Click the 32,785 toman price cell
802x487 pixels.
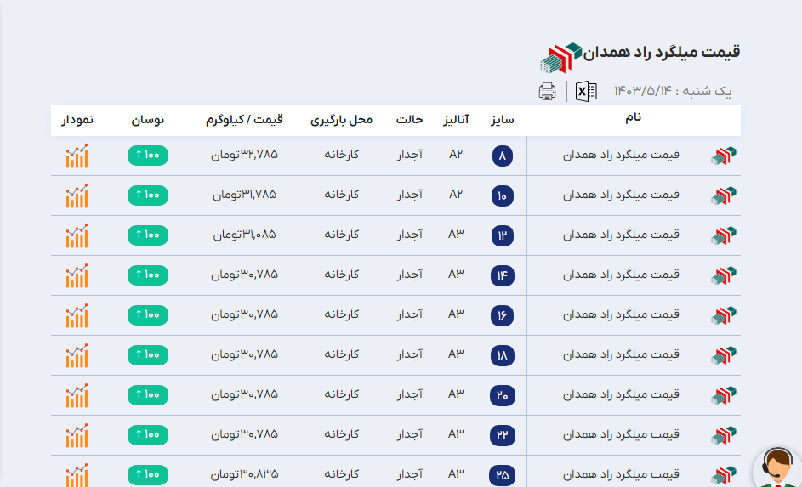244,156
